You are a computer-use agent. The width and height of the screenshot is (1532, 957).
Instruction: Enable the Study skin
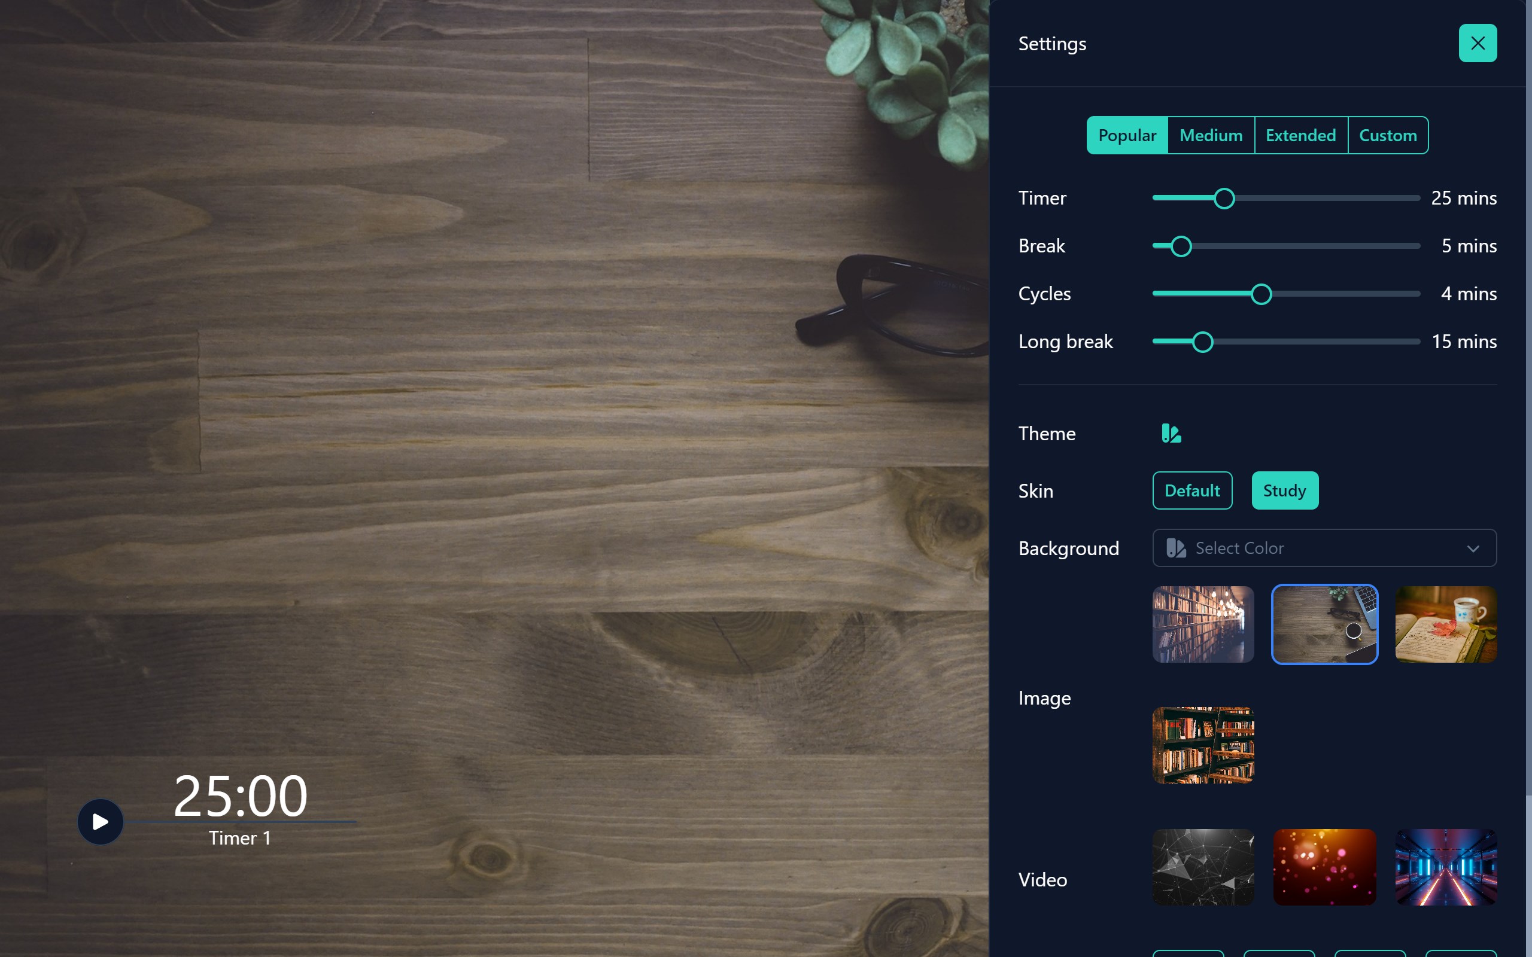pos(1284,490)
